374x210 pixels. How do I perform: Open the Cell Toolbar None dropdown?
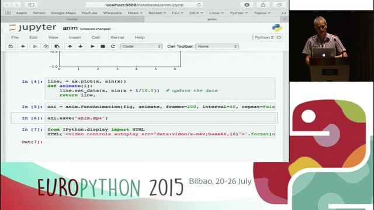[217, 47]
